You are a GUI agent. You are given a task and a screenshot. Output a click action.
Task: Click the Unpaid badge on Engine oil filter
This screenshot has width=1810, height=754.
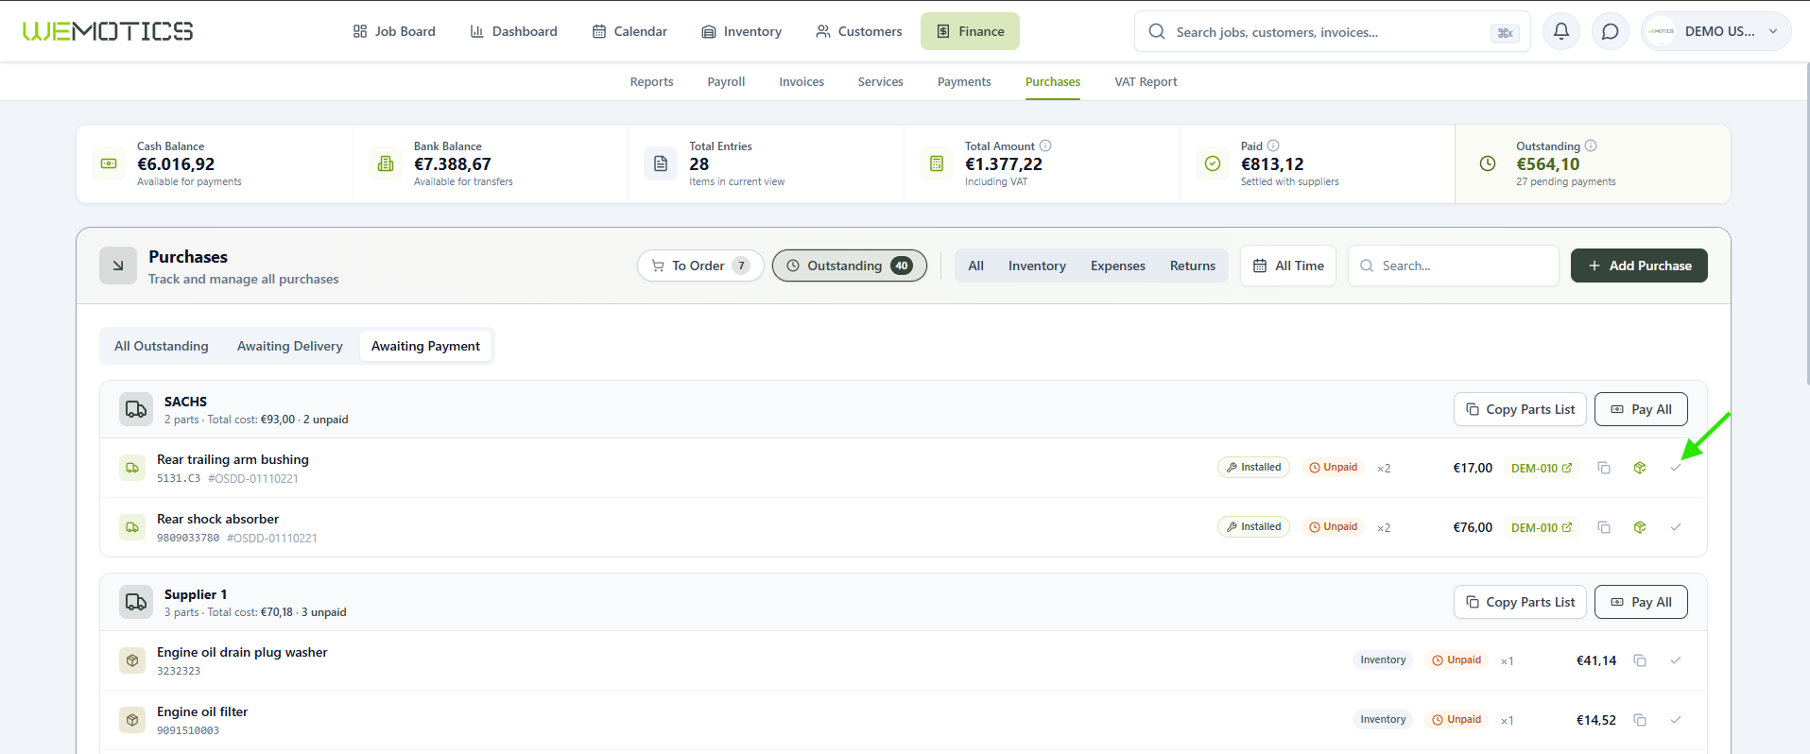(x=1457, y=719)
